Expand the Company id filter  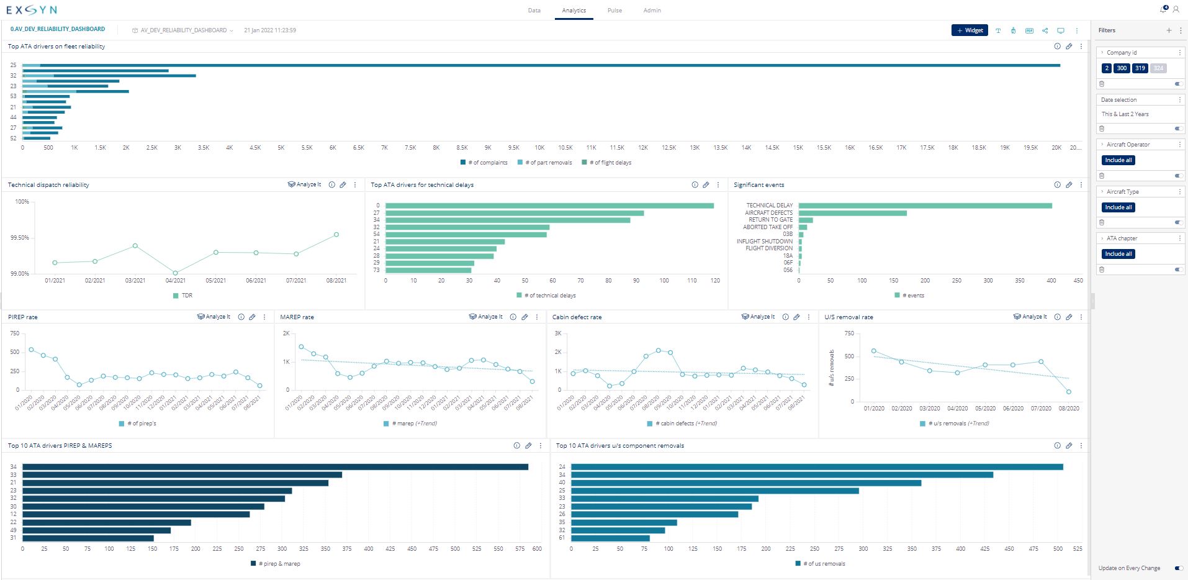click(x=1102, y=53)
